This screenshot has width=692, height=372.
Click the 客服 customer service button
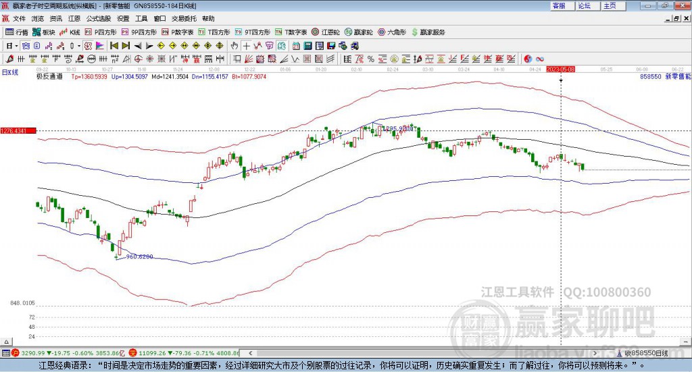tap(563, 5)
